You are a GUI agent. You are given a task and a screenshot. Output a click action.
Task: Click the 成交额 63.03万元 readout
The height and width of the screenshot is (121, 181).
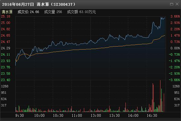coord(81,12)
